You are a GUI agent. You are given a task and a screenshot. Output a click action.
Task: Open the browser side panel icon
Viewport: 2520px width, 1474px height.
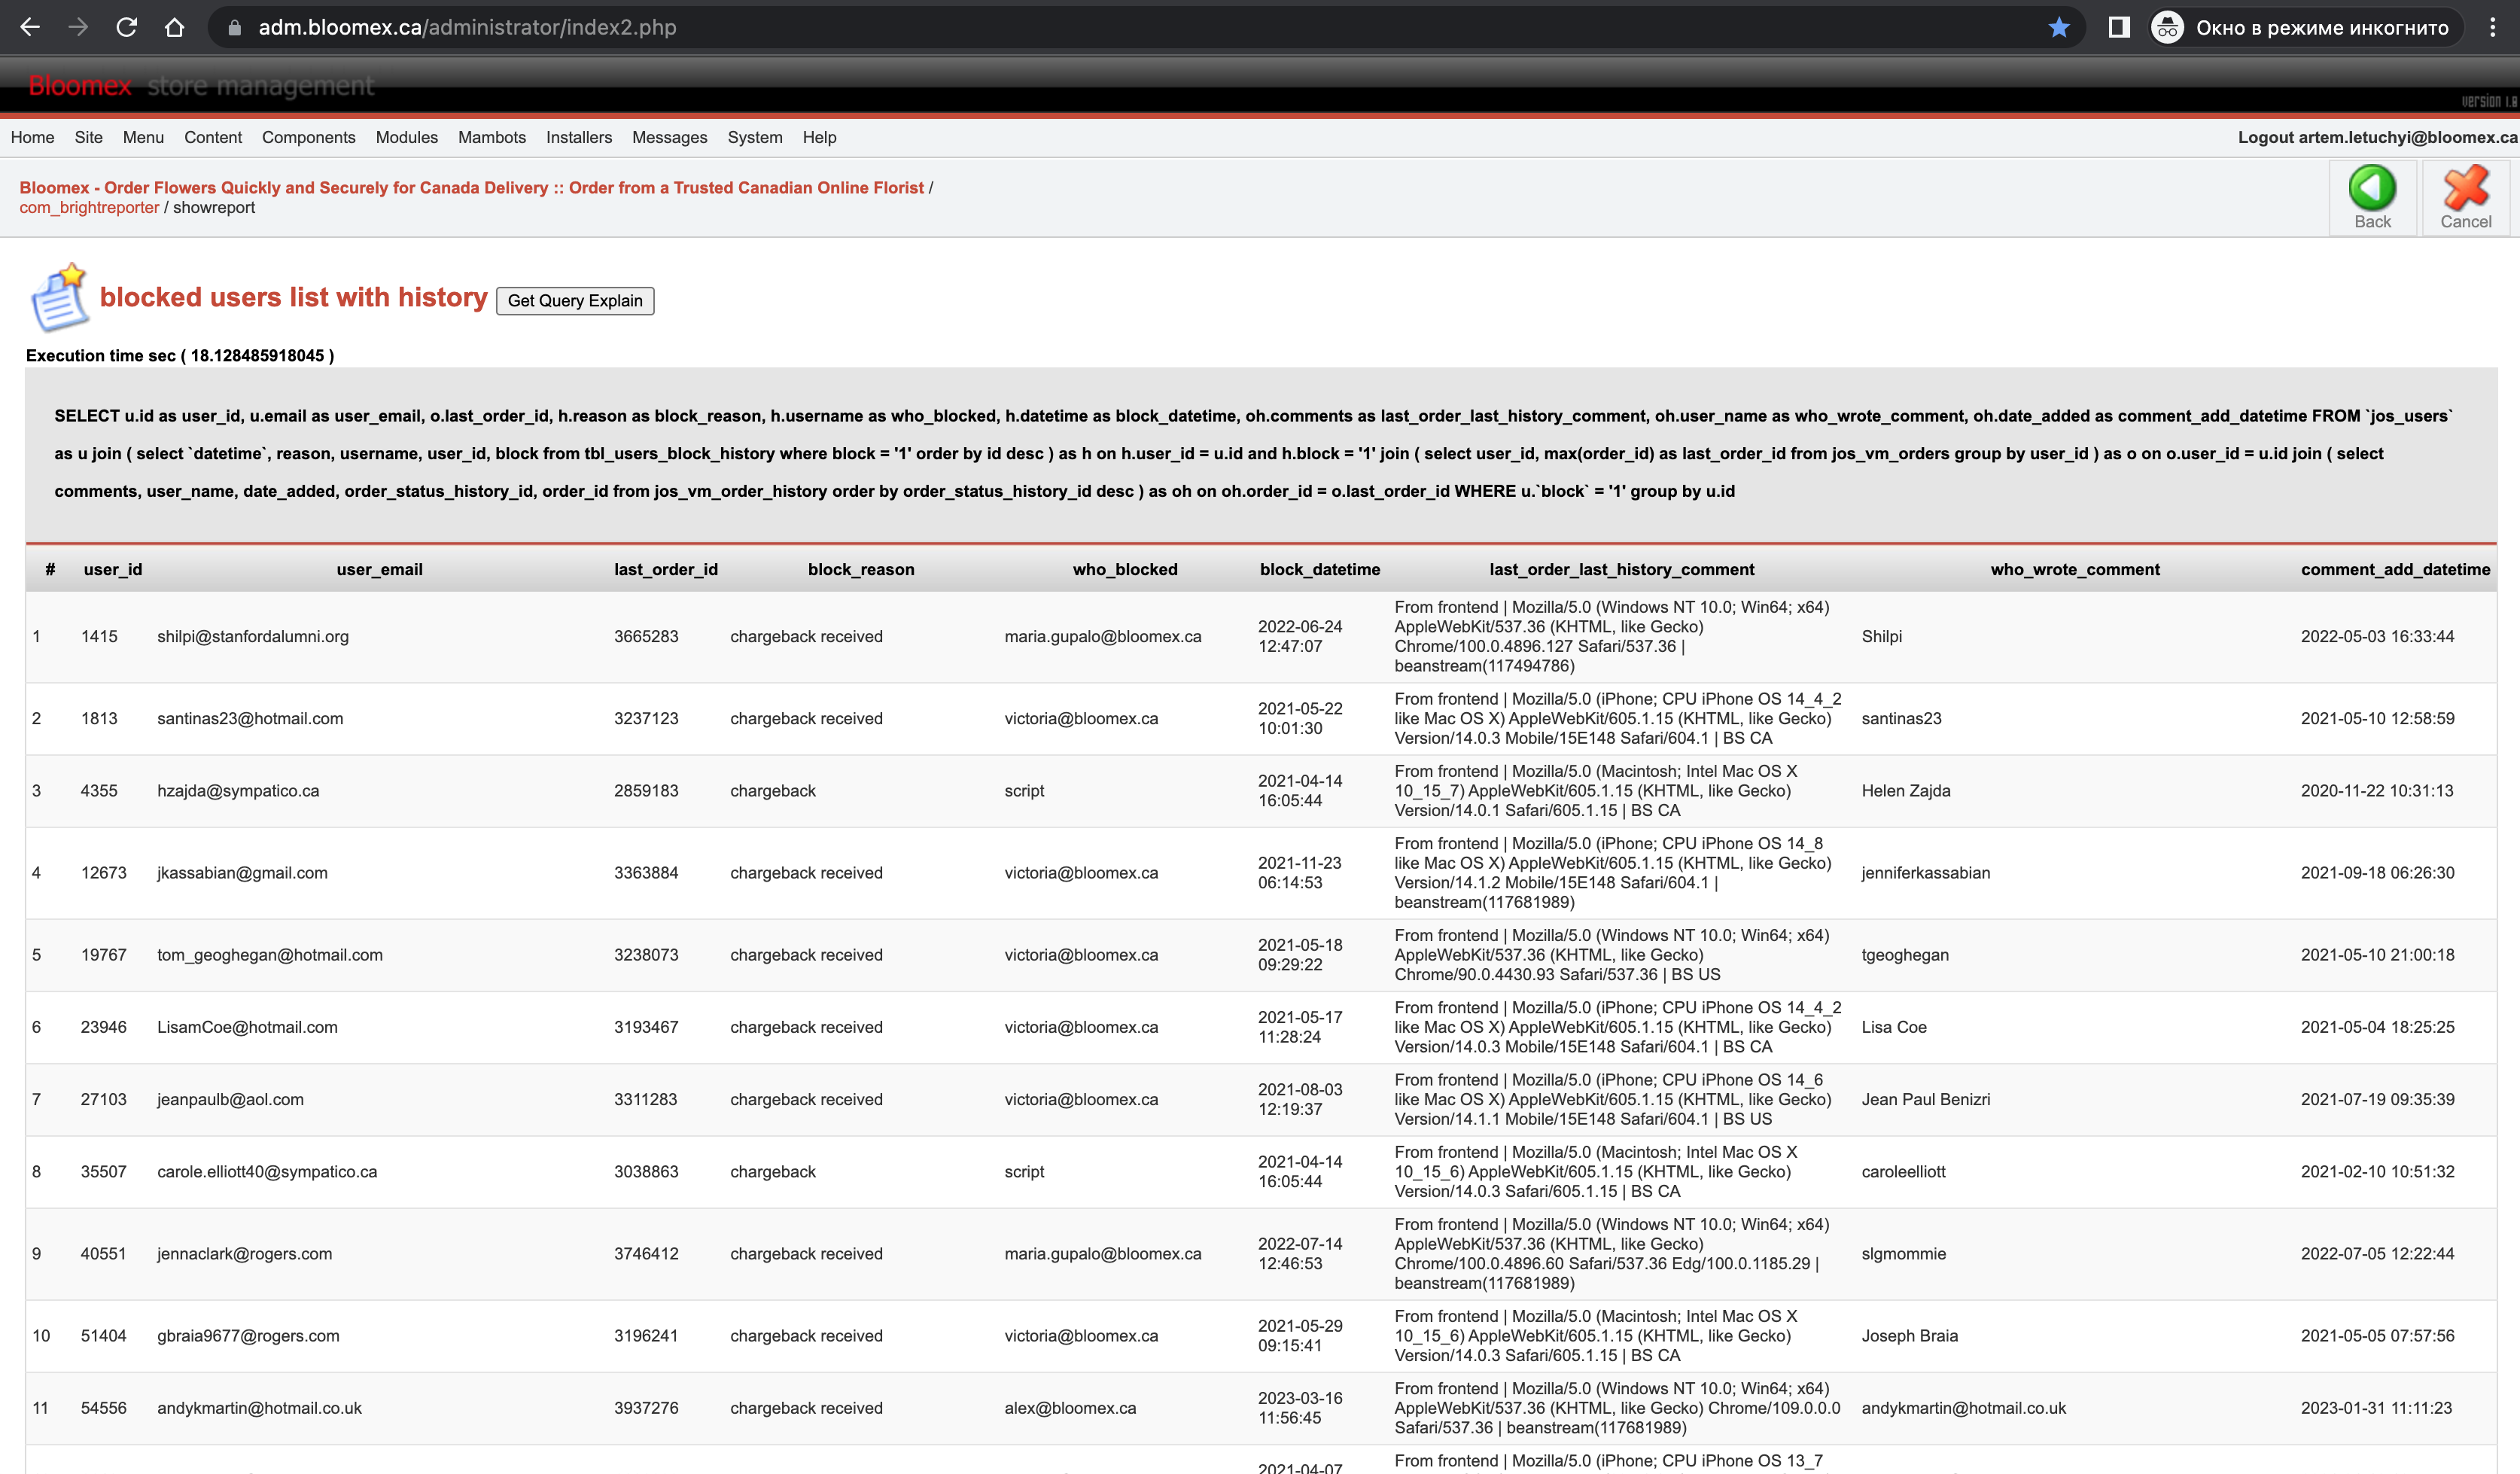[x=2118, y=27]
